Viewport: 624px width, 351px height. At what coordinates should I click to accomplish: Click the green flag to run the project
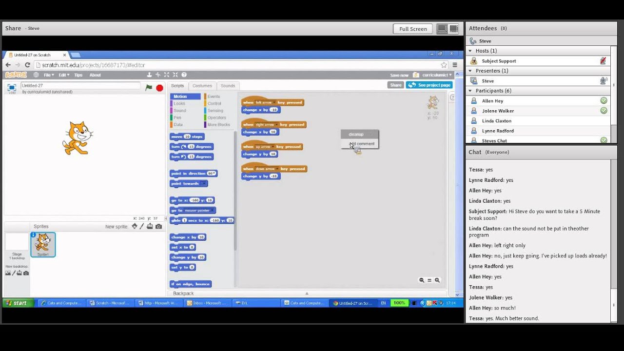click(x=149, y=88)
